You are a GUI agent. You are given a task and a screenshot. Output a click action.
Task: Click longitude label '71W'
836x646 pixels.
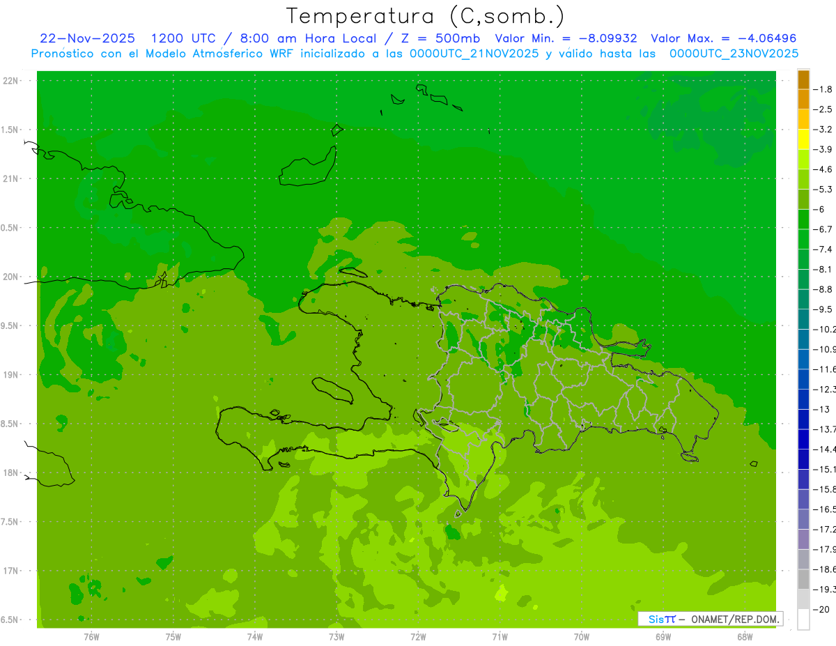click(500, 636)
